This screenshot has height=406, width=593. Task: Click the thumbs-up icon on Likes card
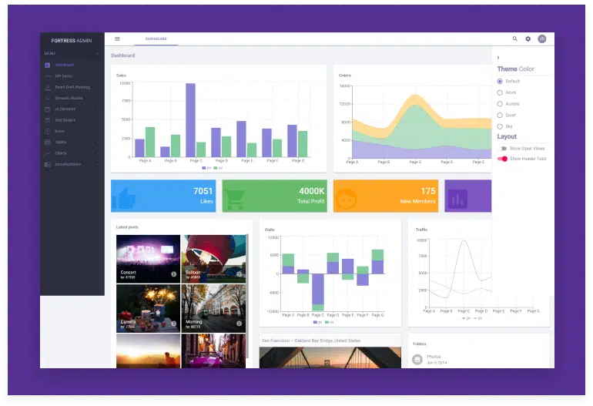[125, 198]
